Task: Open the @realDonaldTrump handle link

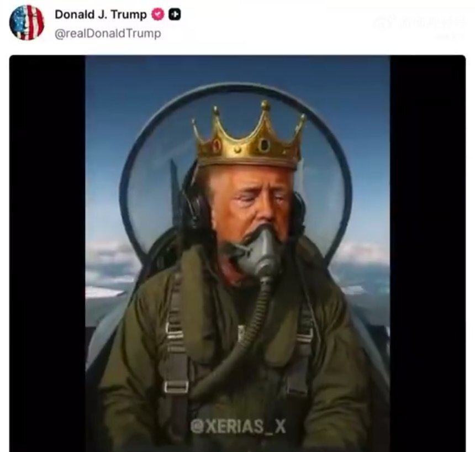Action: tap(108, 33)
